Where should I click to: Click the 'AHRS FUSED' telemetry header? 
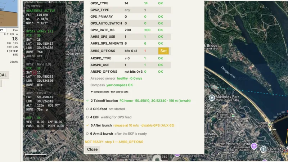pyautogui.click(x=36, y=93)
